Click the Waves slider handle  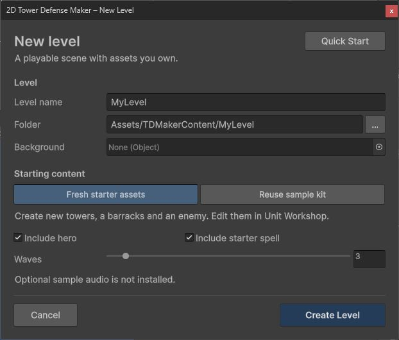(126, 256)
